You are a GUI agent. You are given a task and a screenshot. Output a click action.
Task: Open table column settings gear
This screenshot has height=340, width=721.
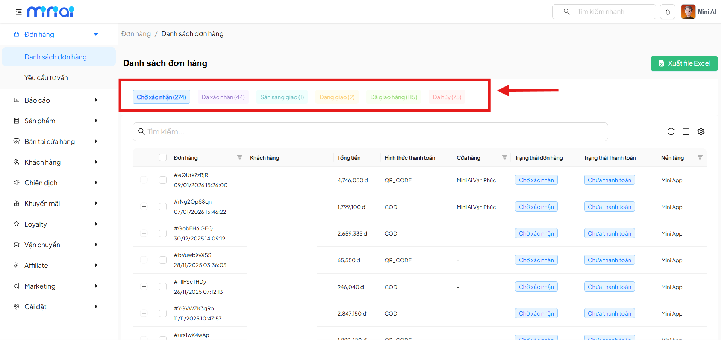[701, 131]
